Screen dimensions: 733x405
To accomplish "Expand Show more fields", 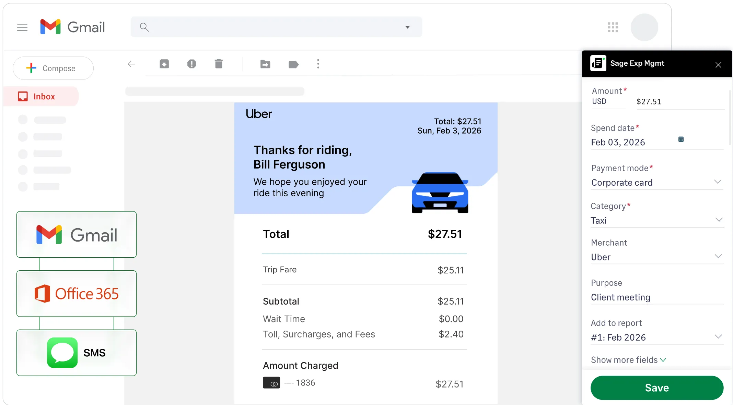I will click(x=628, y=360).
